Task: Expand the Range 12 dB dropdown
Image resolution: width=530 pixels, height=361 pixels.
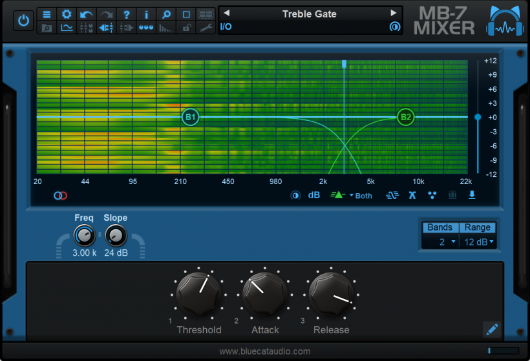Action: click(x=478, y=242)
